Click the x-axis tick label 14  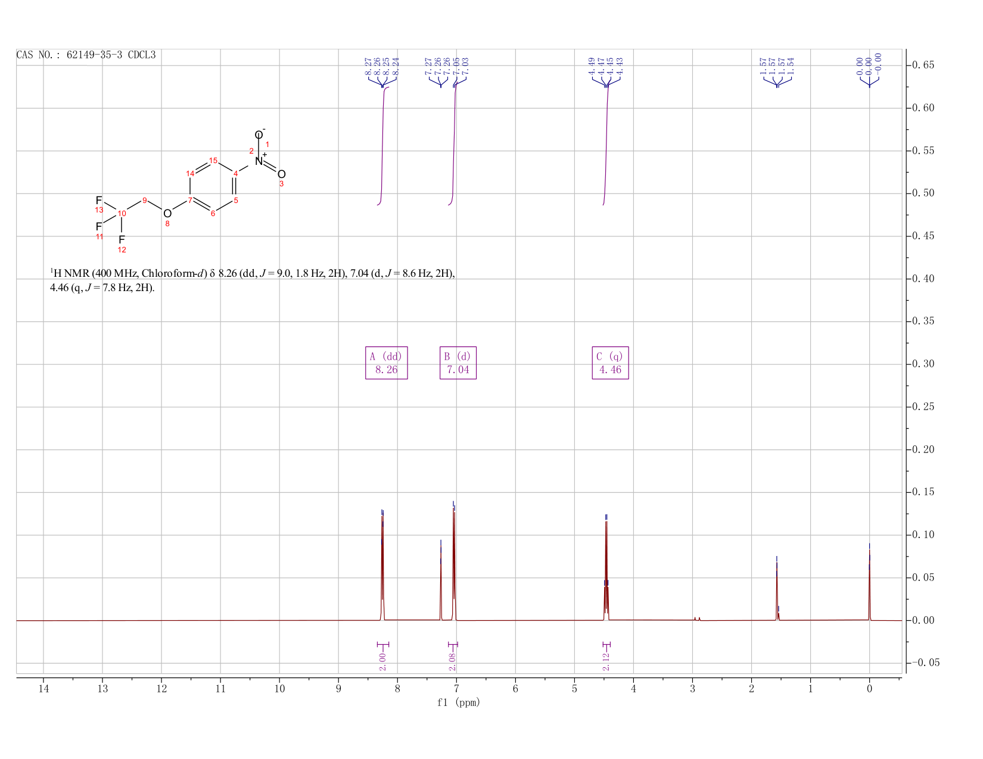[43, 689]
